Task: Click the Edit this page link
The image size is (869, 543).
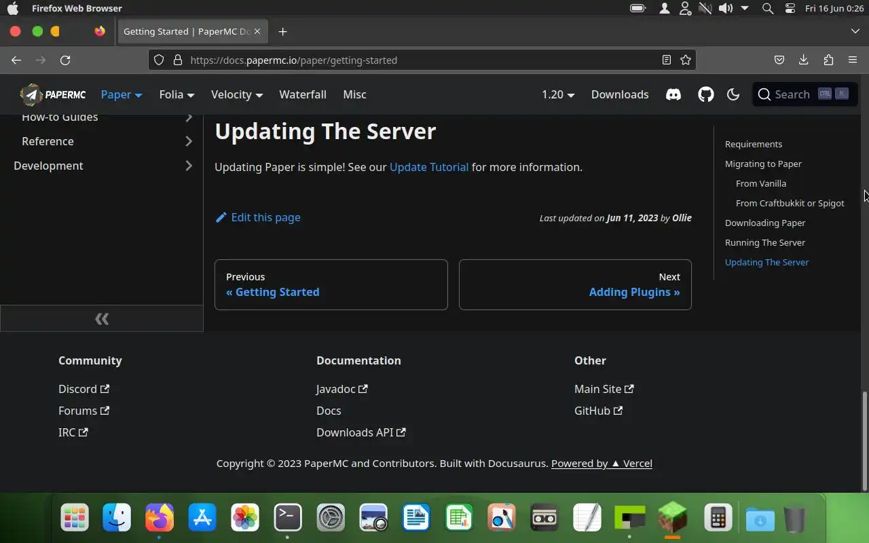Action: [258, 217]
